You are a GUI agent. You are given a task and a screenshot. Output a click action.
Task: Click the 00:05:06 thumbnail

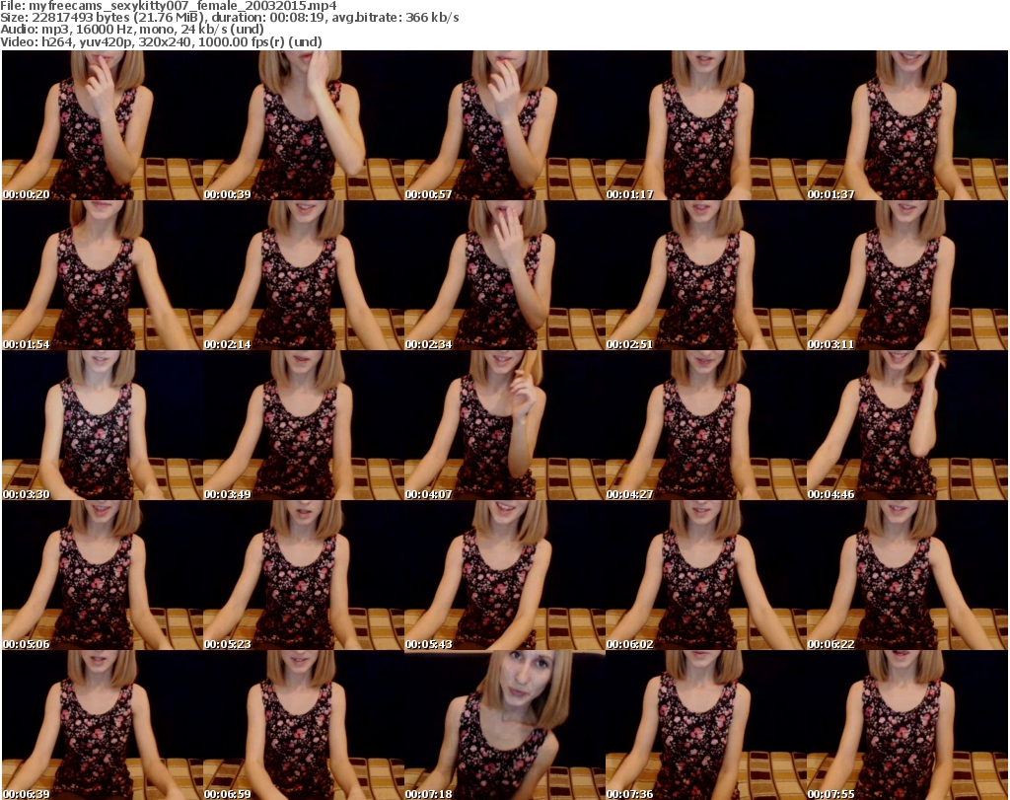[103, 575]
